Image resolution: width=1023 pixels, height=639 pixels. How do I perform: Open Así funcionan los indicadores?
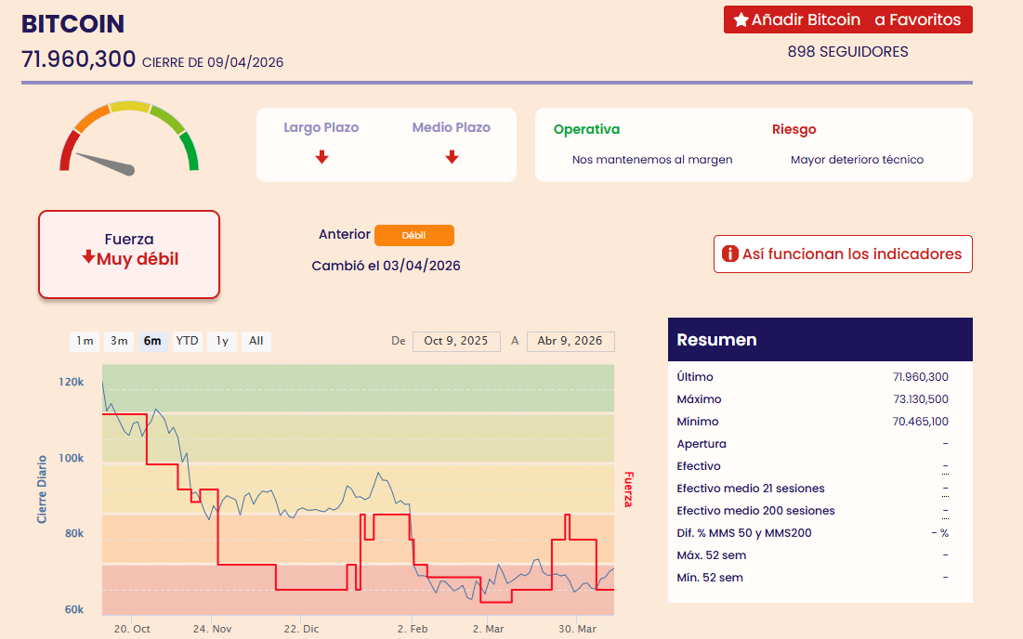click(x=843, y=254)
